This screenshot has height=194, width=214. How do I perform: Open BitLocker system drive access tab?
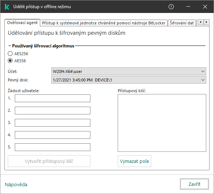pos(104,23)
